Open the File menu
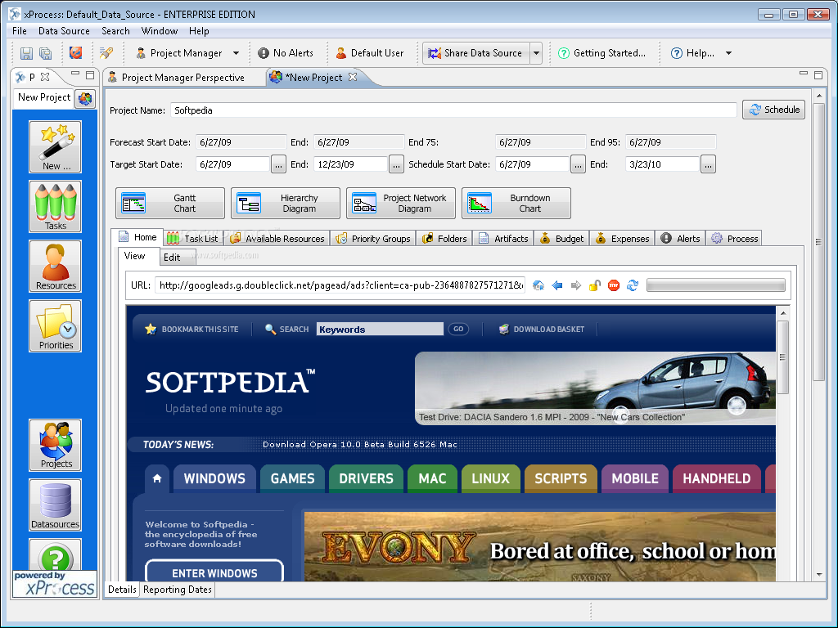 (20, 31)
